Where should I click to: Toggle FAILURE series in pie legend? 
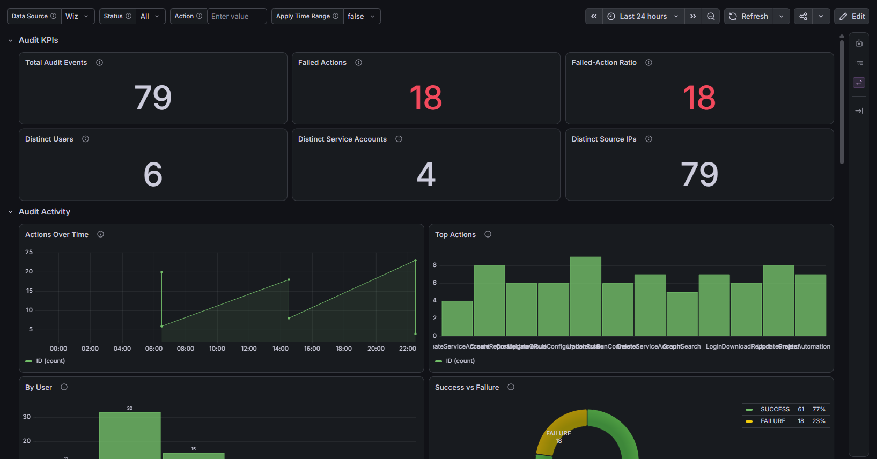click(x=772, y=421)
